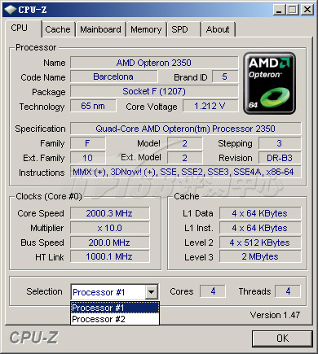Click the Core Speed value field

(110, 213)
